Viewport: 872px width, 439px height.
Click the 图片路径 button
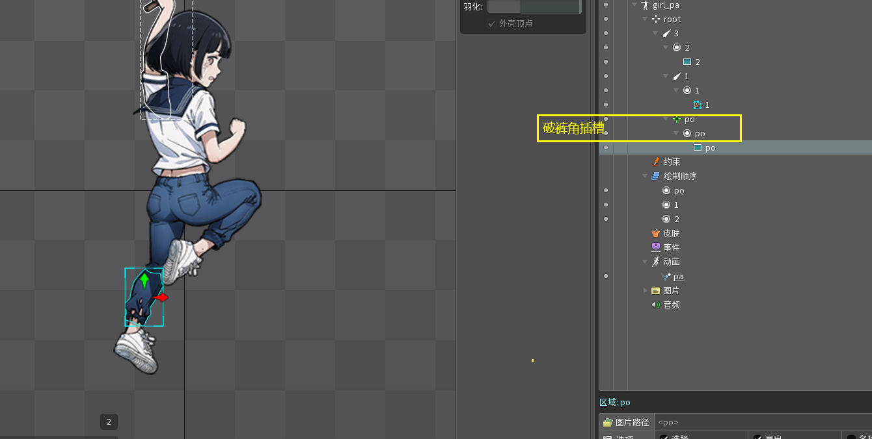pos(626,422)
